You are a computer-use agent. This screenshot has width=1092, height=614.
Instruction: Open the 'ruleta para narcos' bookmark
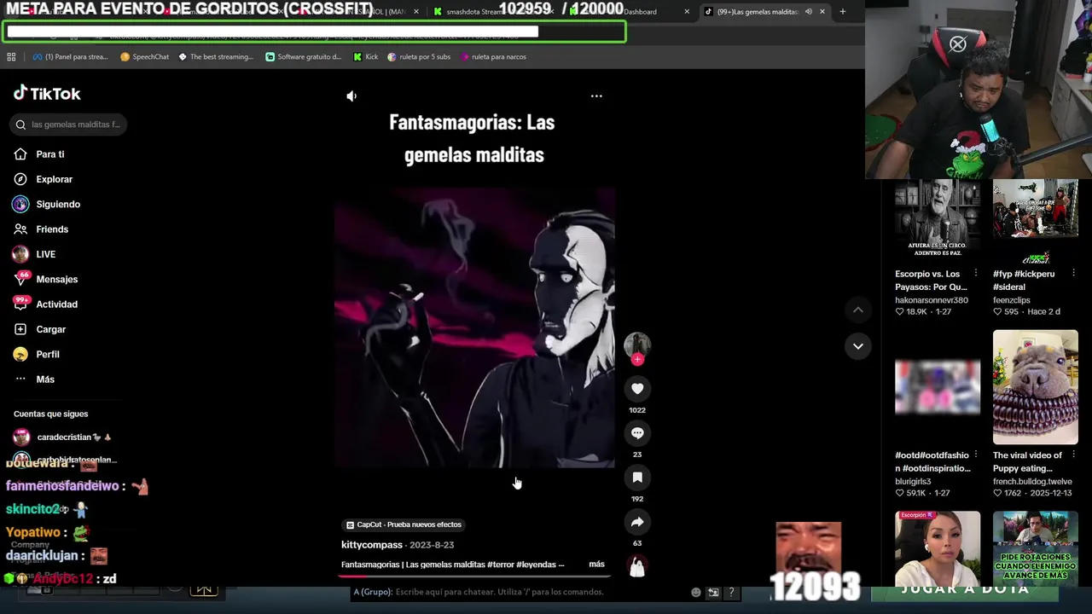click(x=493, y=57)
